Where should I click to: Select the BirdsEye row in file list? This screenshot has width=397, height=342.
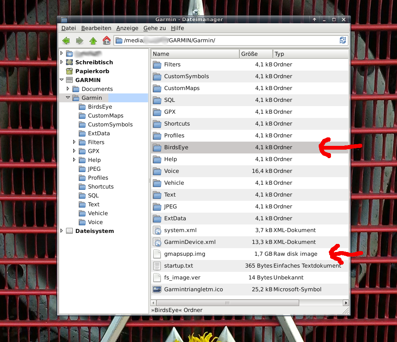click(250, 148)
